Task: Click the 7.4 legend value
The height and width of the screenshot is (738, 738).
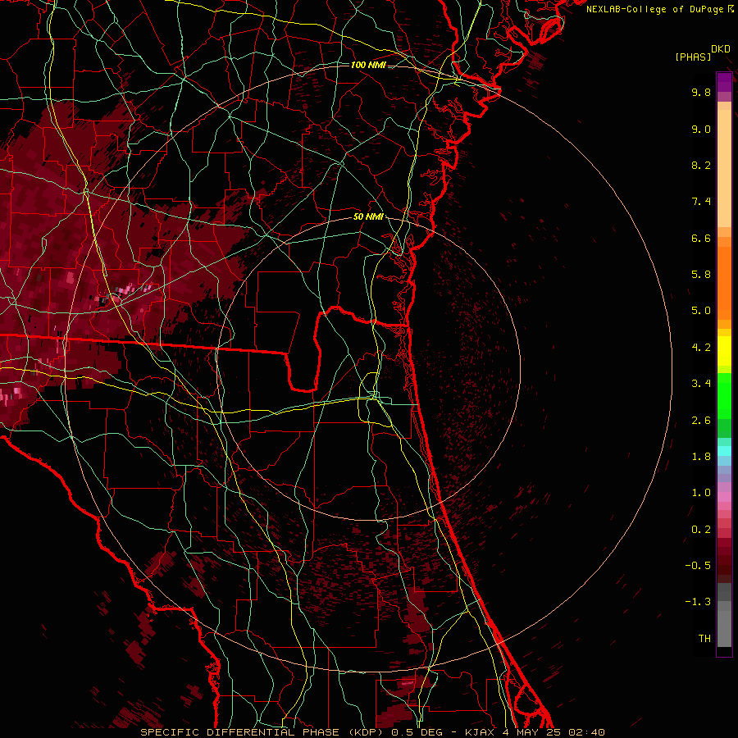Action: click(701, 202)
